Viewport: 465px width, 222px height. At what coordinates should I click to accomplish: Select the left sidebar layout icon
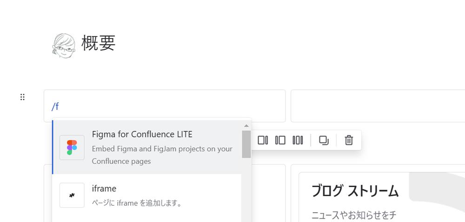coord(280,140)
